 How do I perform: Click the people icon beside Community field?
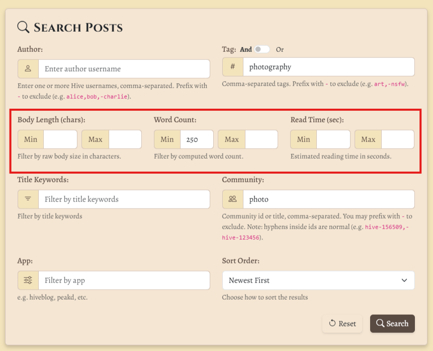coord(232,199)
